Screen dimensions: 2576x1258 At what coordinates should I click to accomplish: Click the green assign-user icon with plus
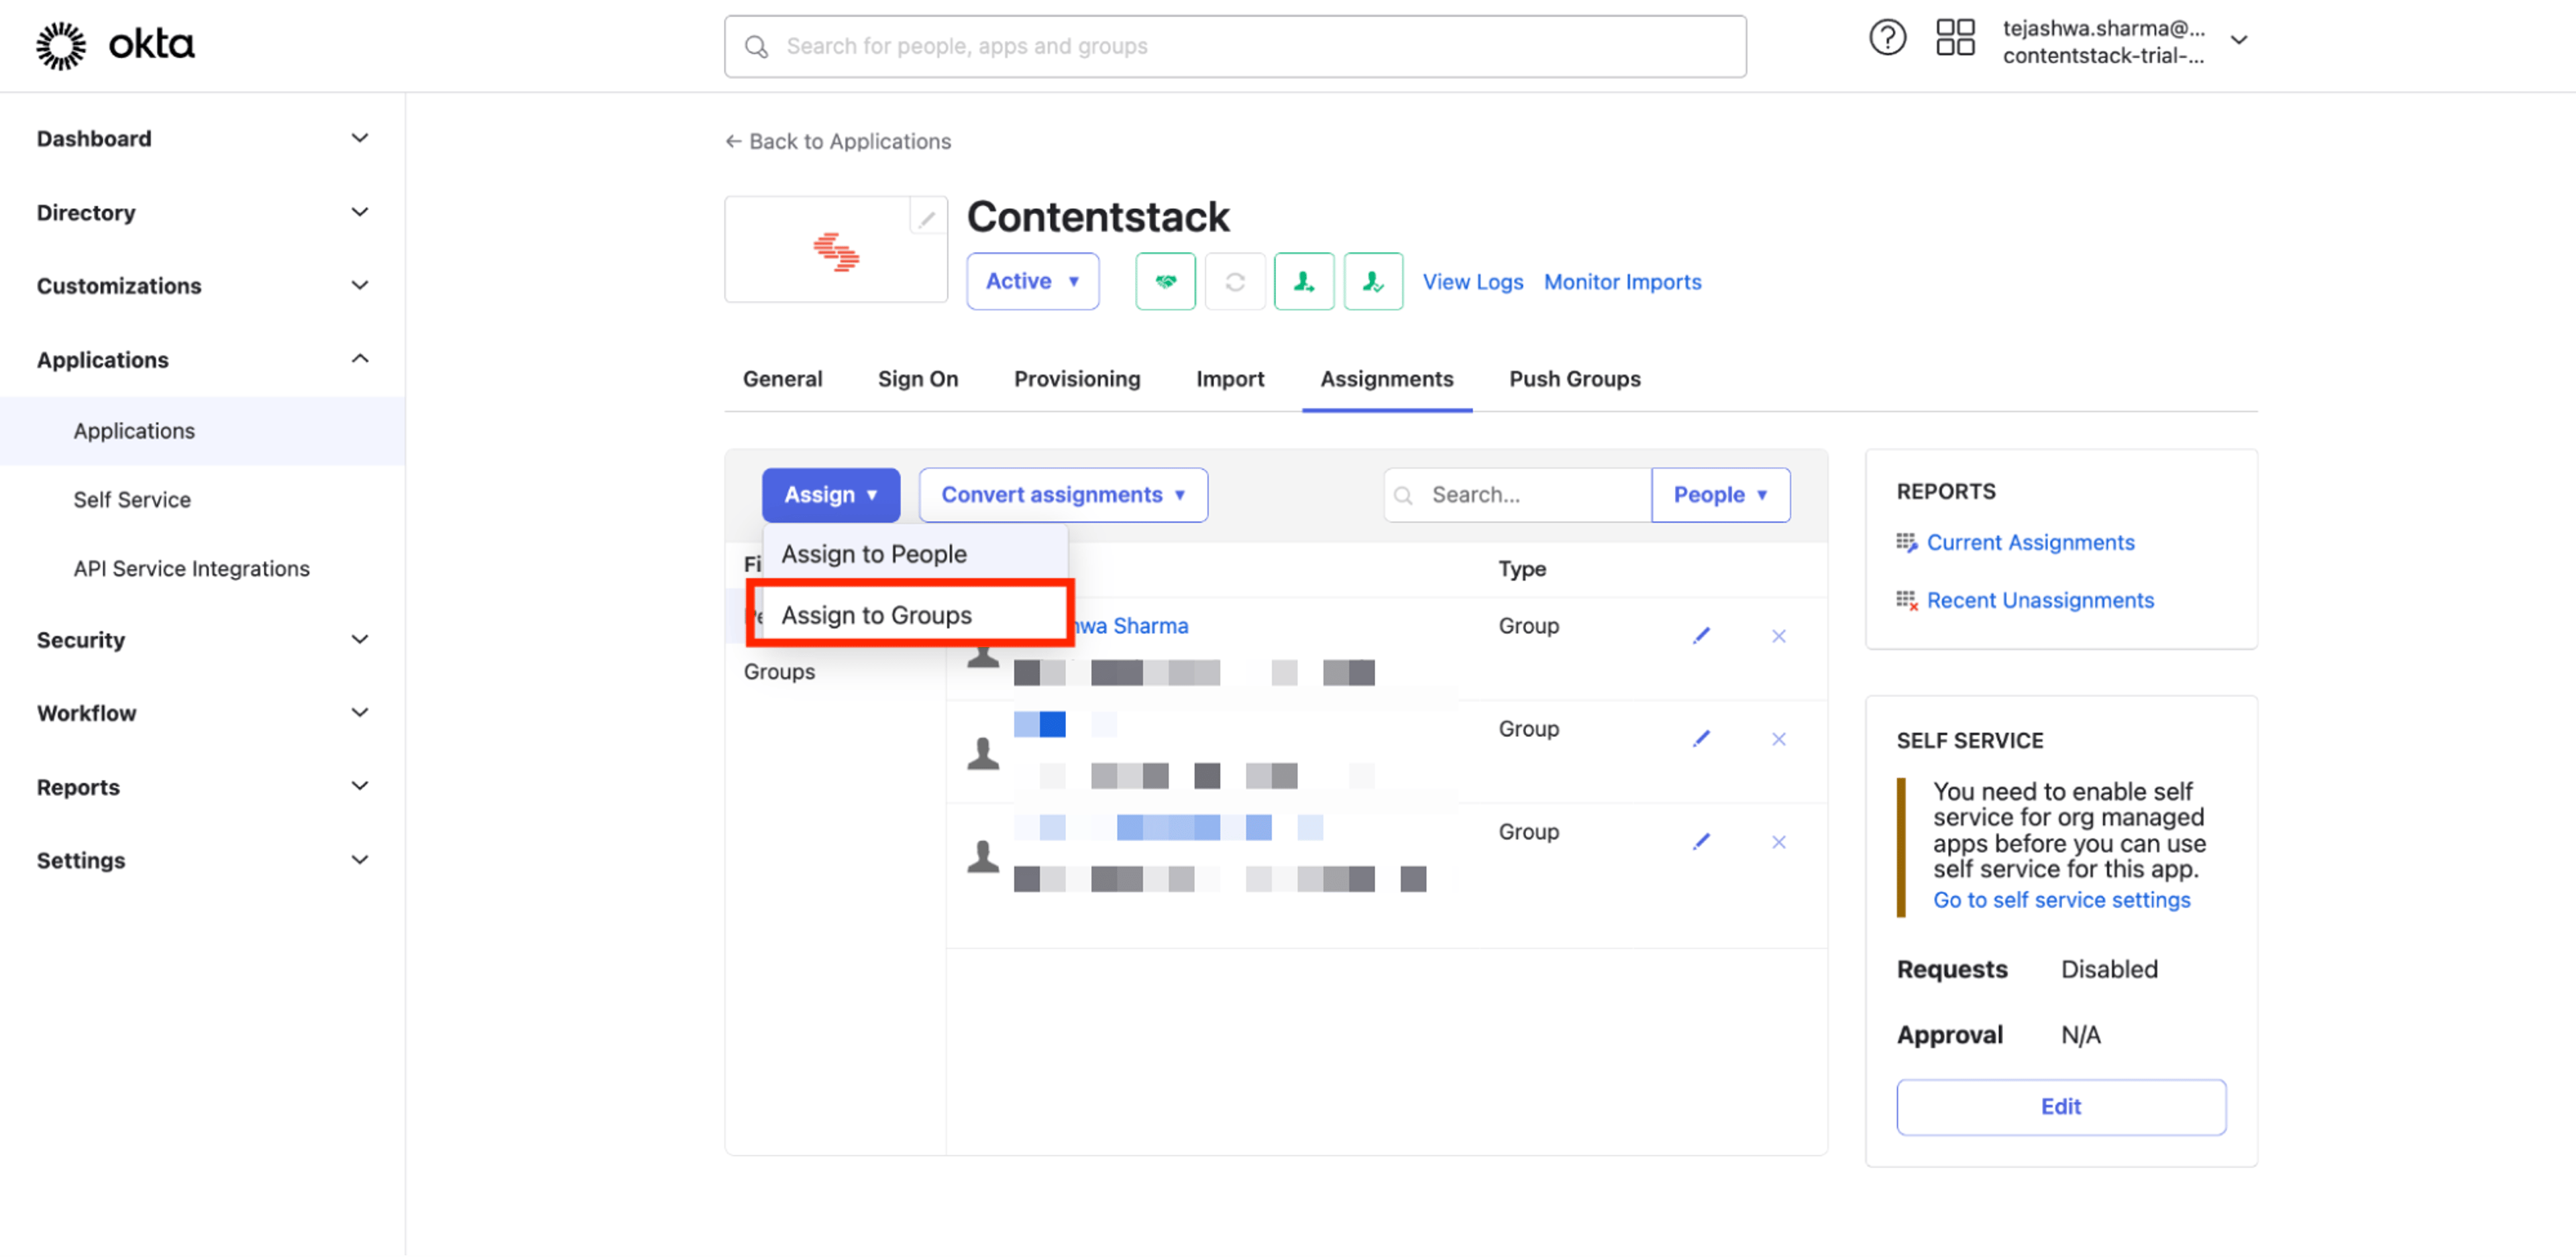1304,282
